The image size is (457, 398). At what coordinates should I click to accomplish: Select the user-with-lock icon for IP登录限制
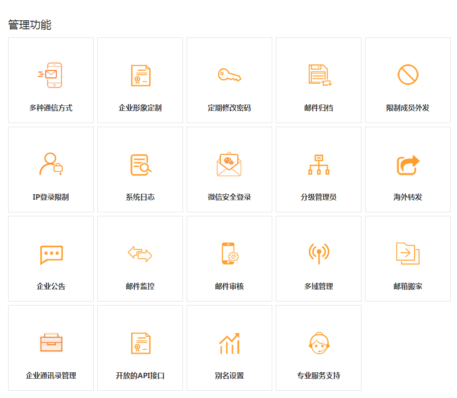(50, 164)
